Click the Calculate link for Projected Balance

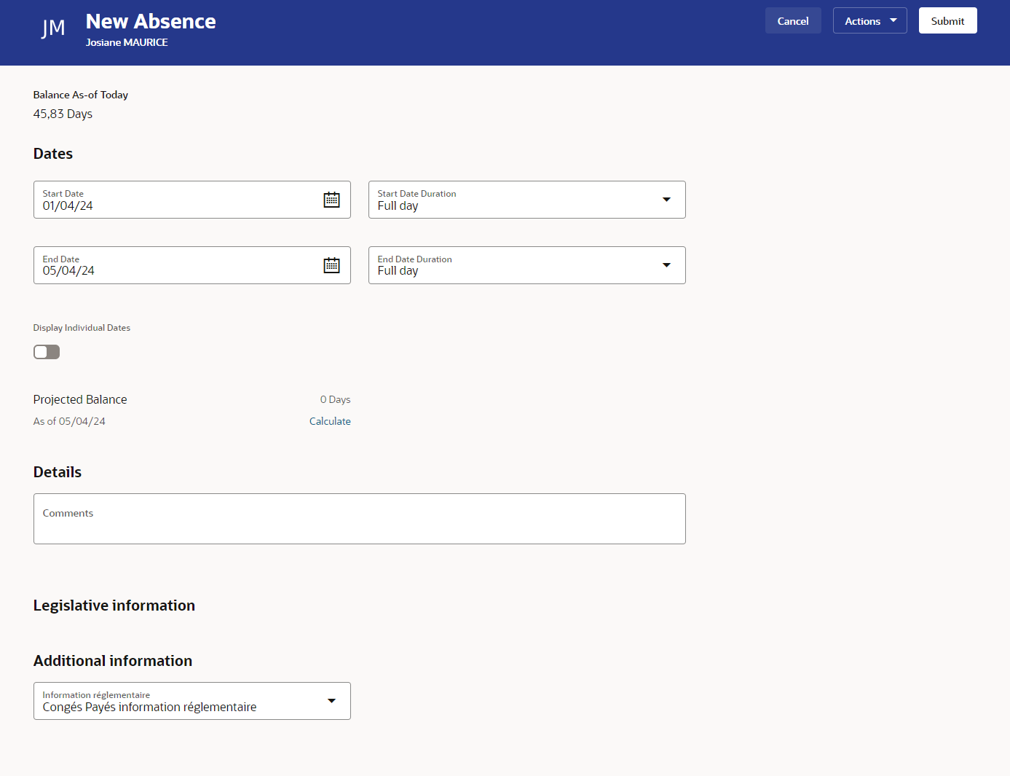(329, 420)
